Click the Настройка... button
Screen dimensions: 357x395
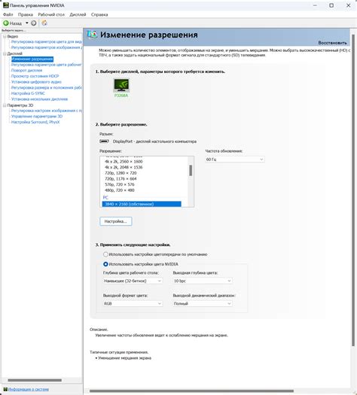coord(116,221)
